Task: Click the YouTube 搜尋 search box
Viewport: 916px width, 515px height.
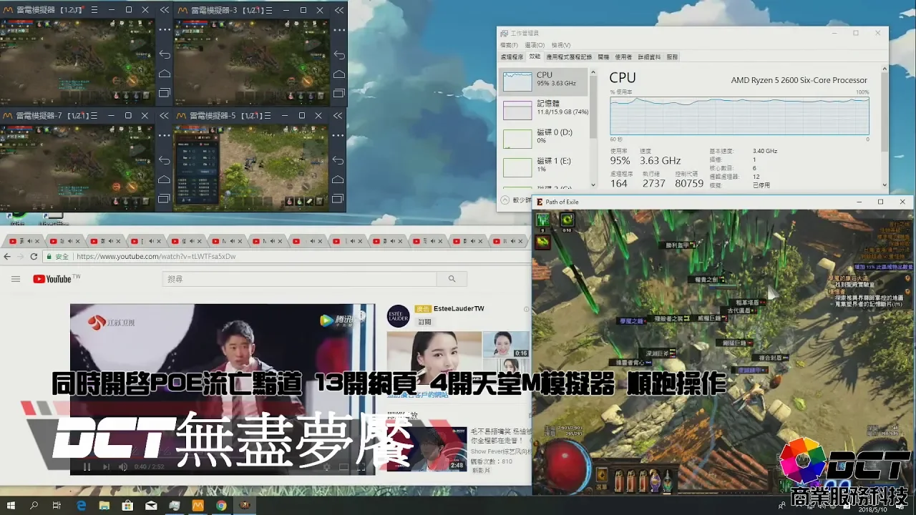Action: click(x=300, y=279)
